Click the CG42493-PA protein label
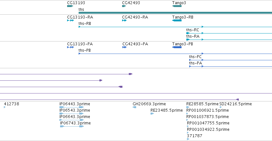The width and height of the screenshot is (272, 141). [x=135, y=44]
